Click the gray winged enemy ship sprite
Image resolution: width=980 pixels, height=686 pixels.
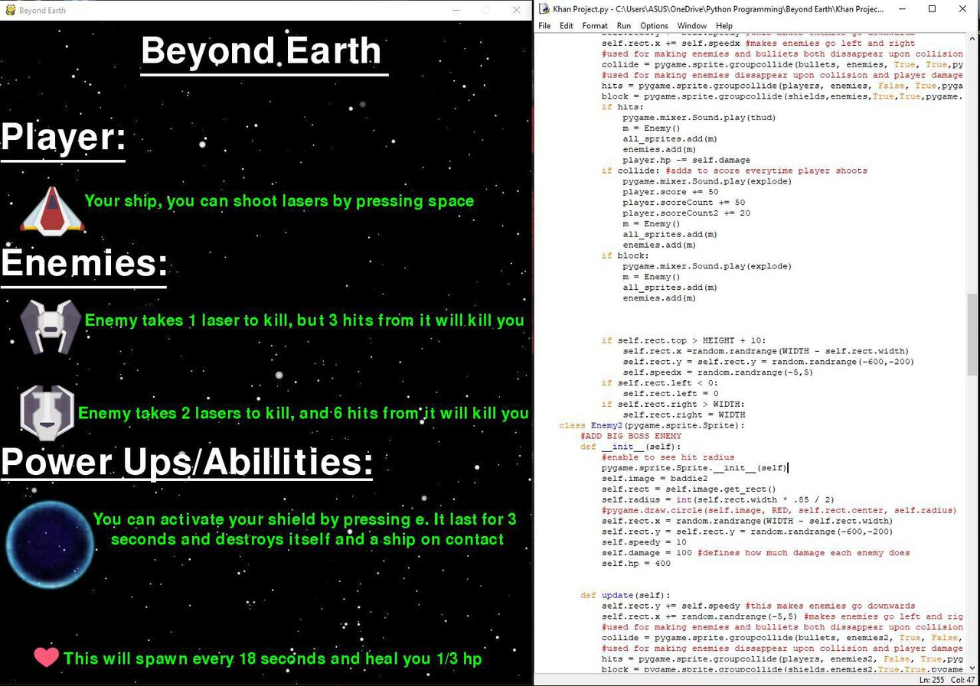pyautogui.click(x=50, y=327)
